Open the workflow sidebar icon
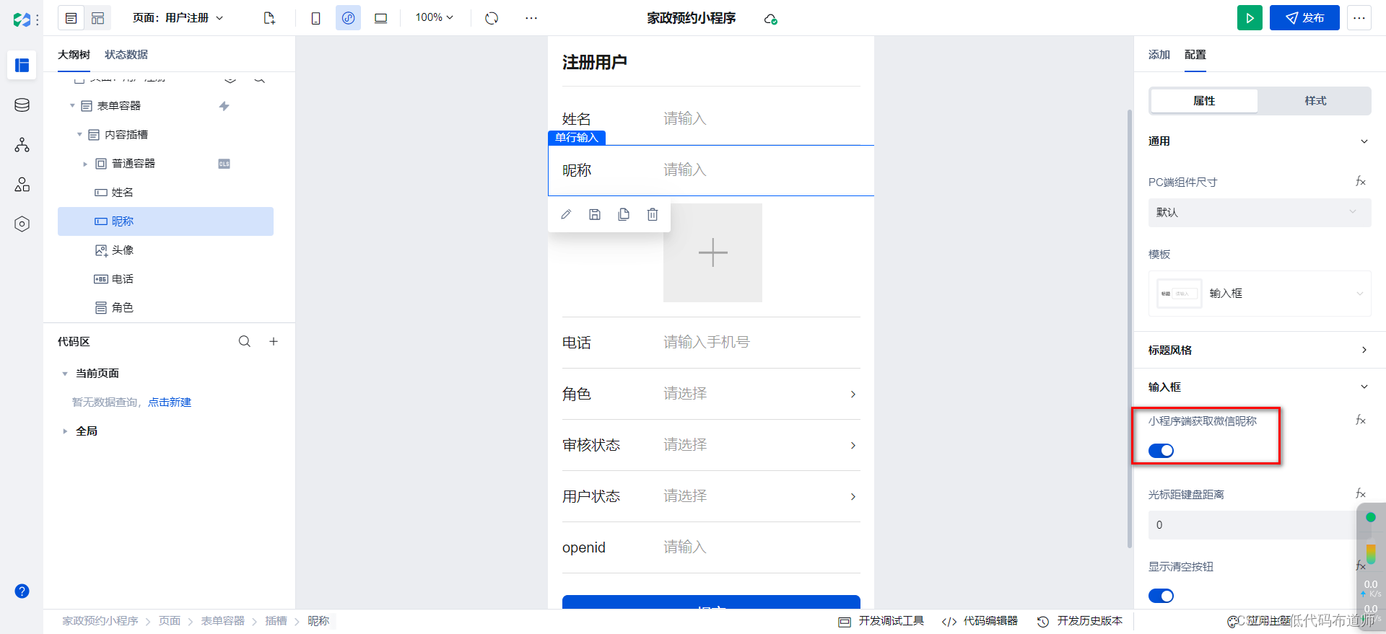The width and height of the screenshot is (1386, 634). (x=22, y=145)
